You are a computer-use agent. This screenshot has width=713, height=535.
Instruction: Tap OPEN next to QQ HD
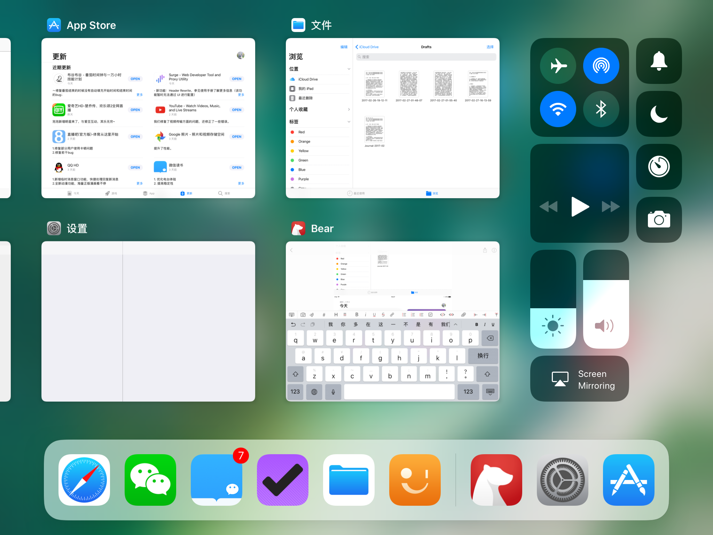click(x=135, y=168)
